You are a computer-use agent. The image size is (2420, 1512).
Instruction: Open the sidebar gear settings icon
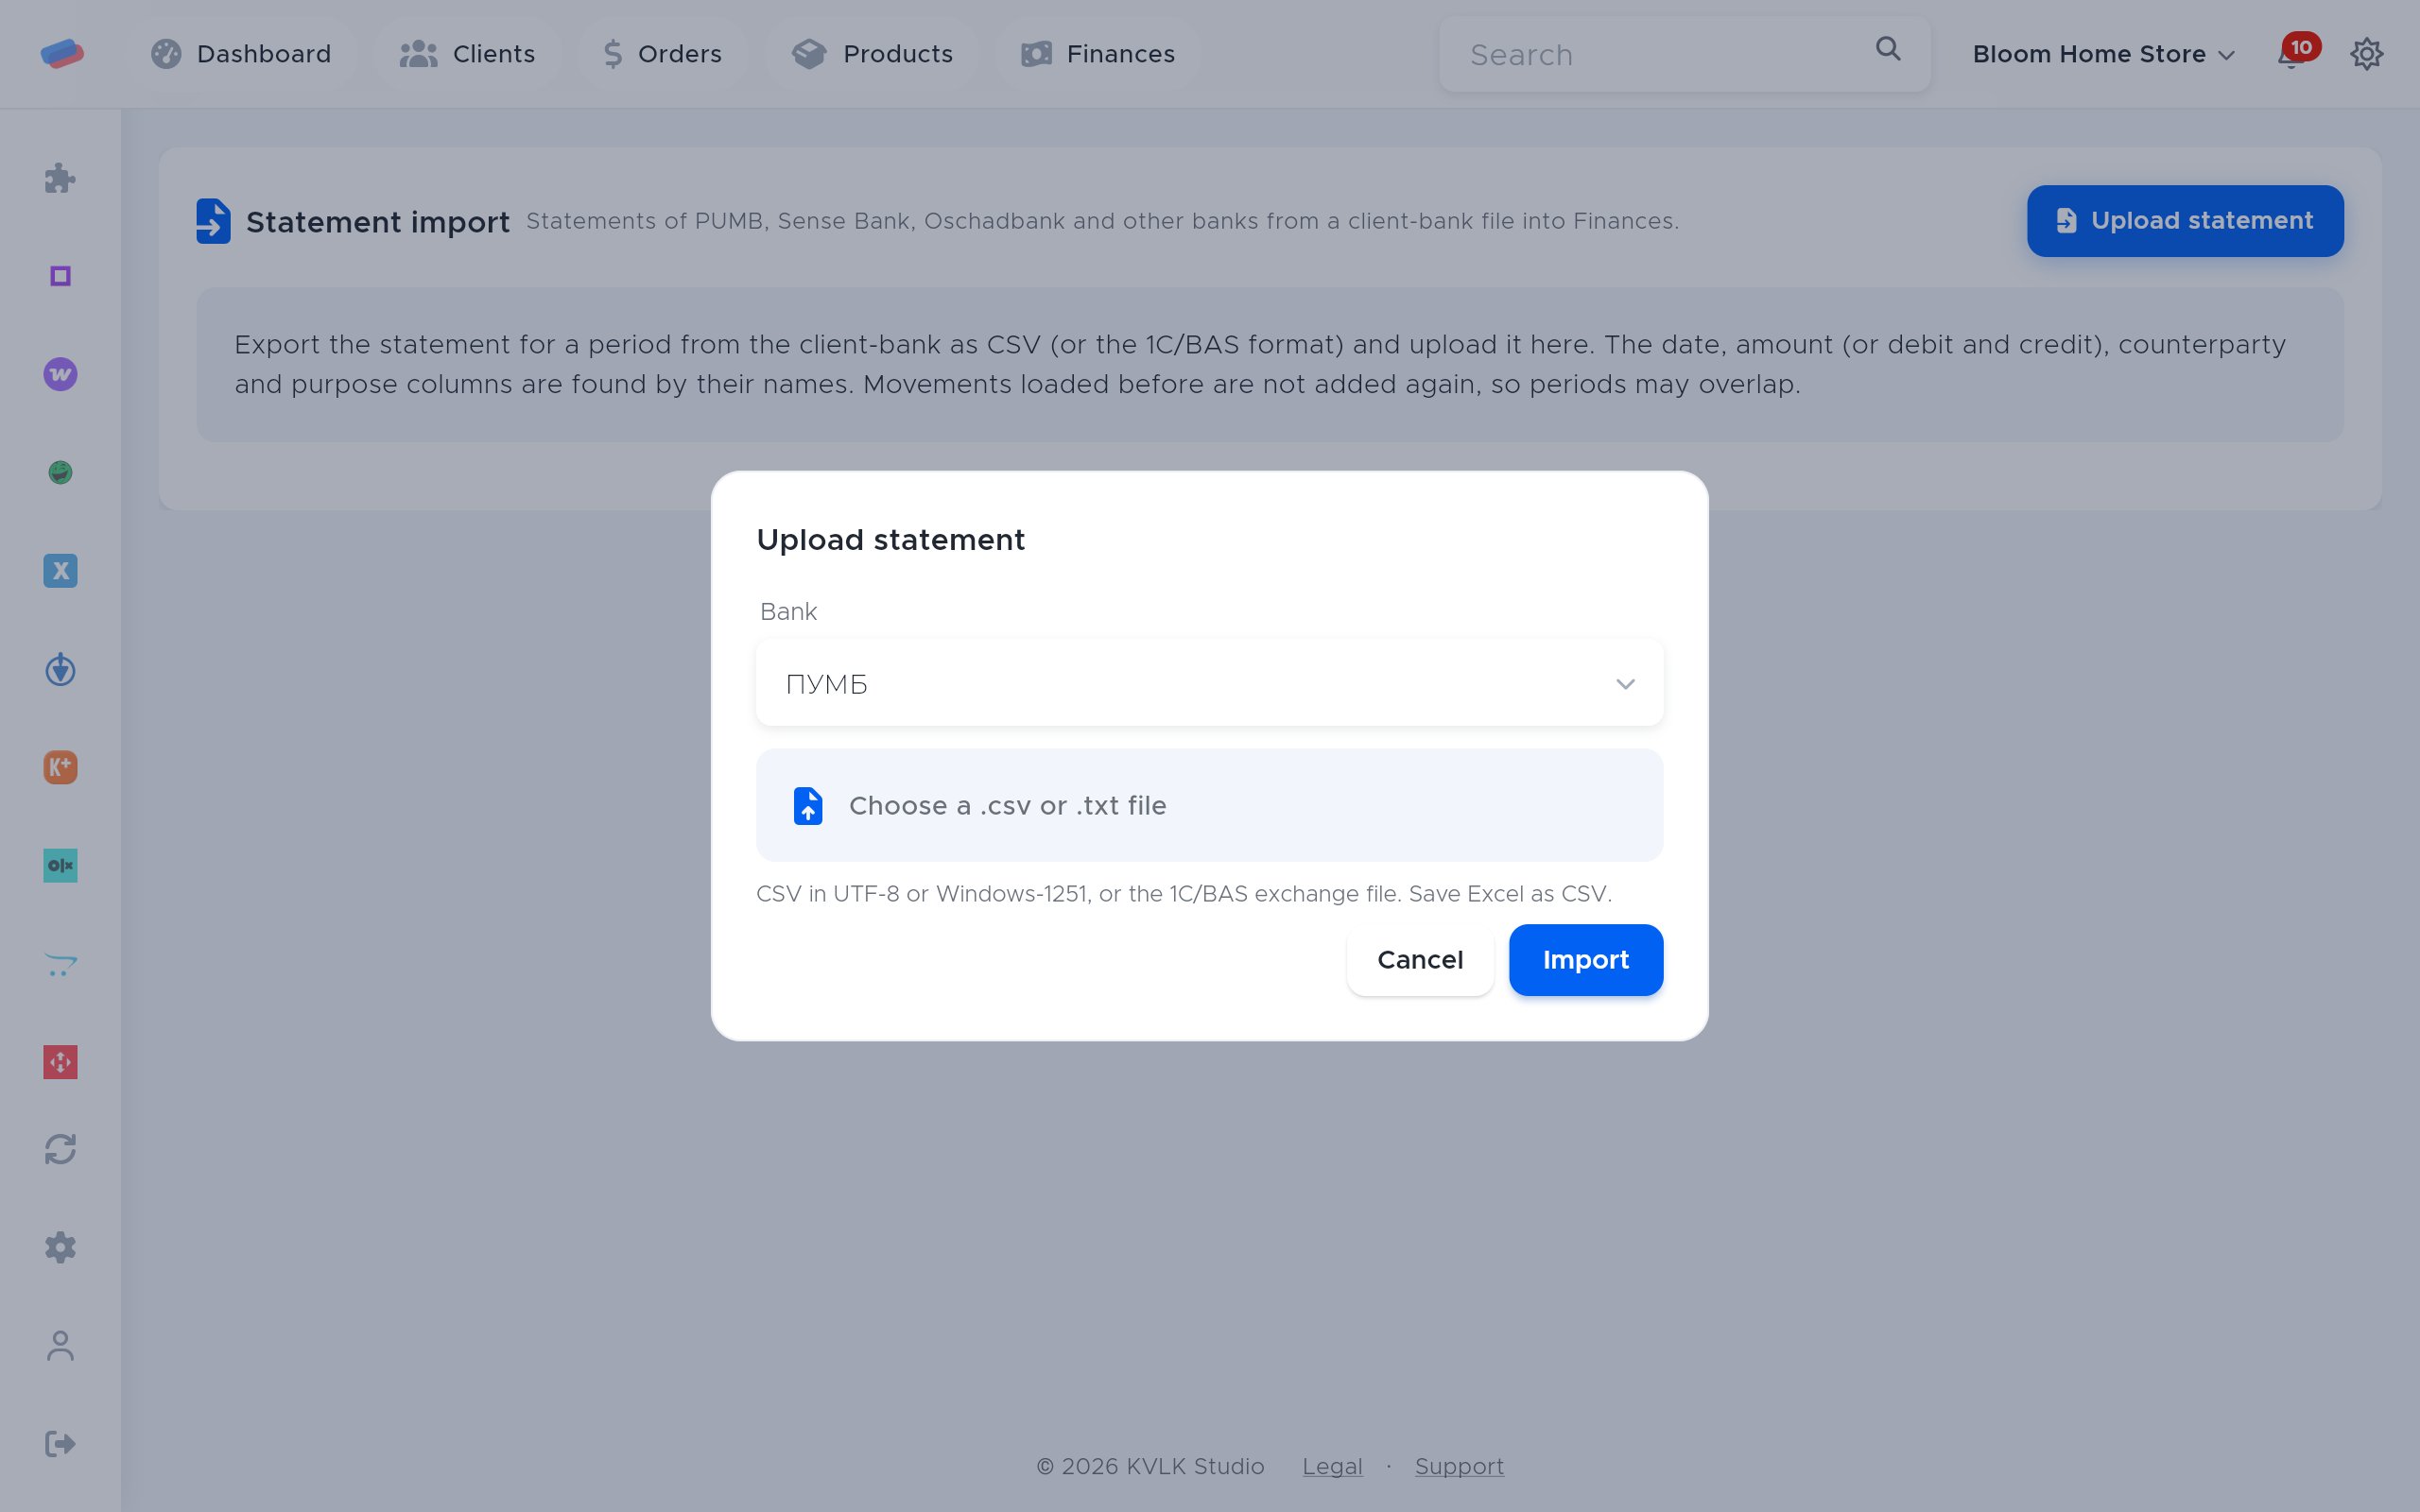60,1247
